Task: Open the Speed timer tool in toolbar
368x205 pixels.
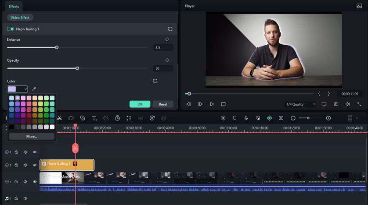Action: click(x=118, y=118)
